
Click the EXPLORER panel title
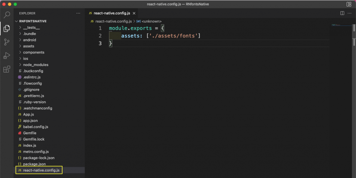click(27, 14)
